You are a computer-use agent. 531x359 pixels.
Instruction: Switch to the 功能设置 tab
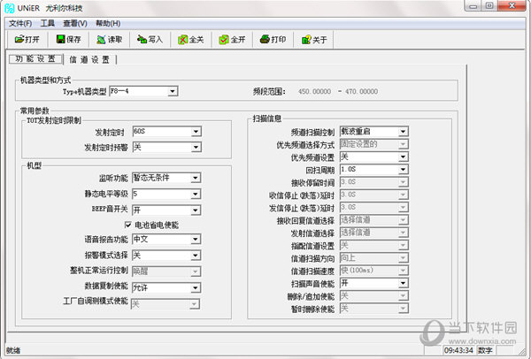35,59
